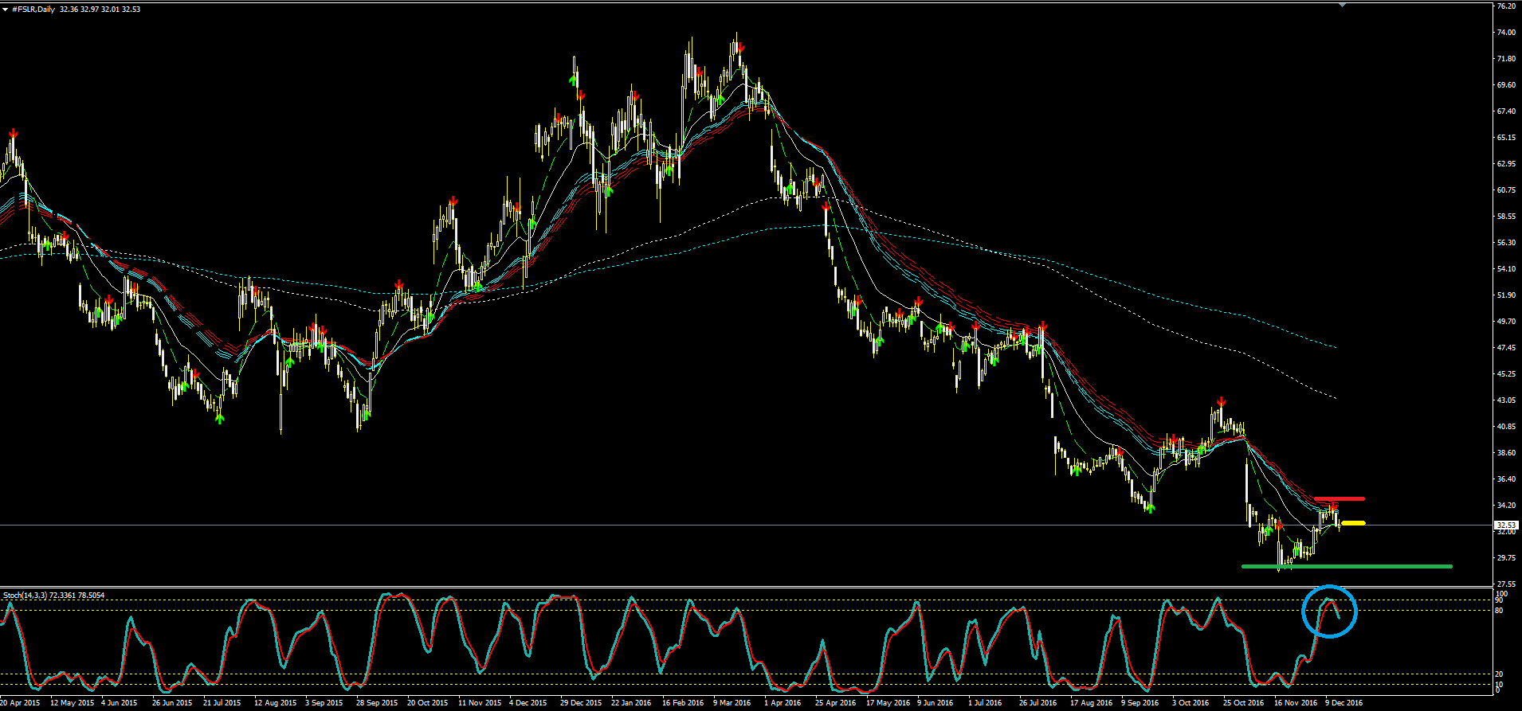The image size is (1522, 711).
Task: Click the 34.20 price axis label
Action: point(1506,506)
